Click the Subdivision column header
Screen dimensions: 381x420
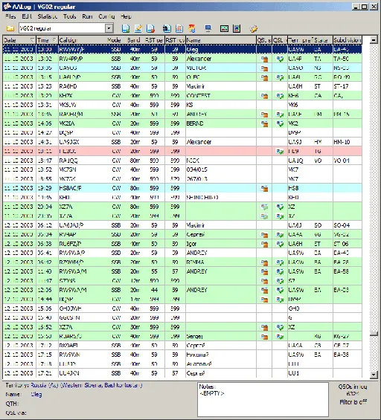click(348, 40)
